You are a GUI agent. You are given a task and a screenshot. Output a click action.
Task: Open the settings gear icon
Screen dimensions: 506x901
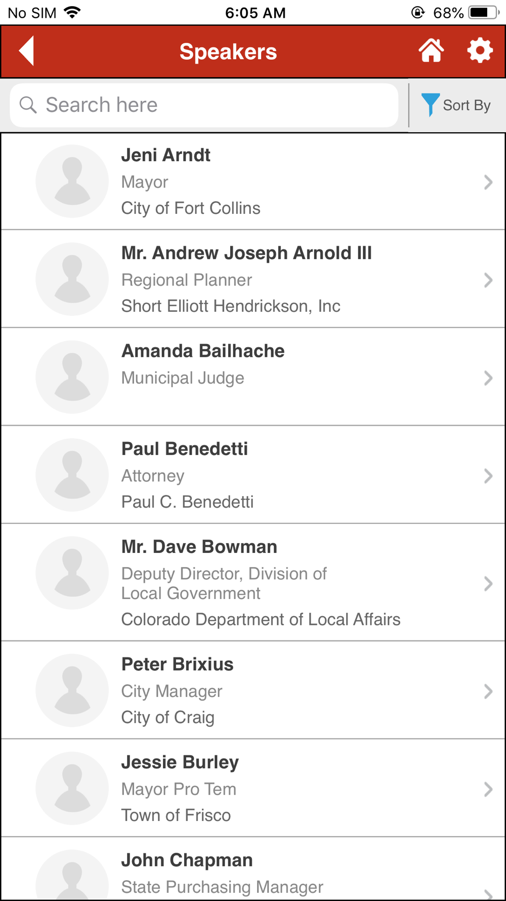[479, 51]
